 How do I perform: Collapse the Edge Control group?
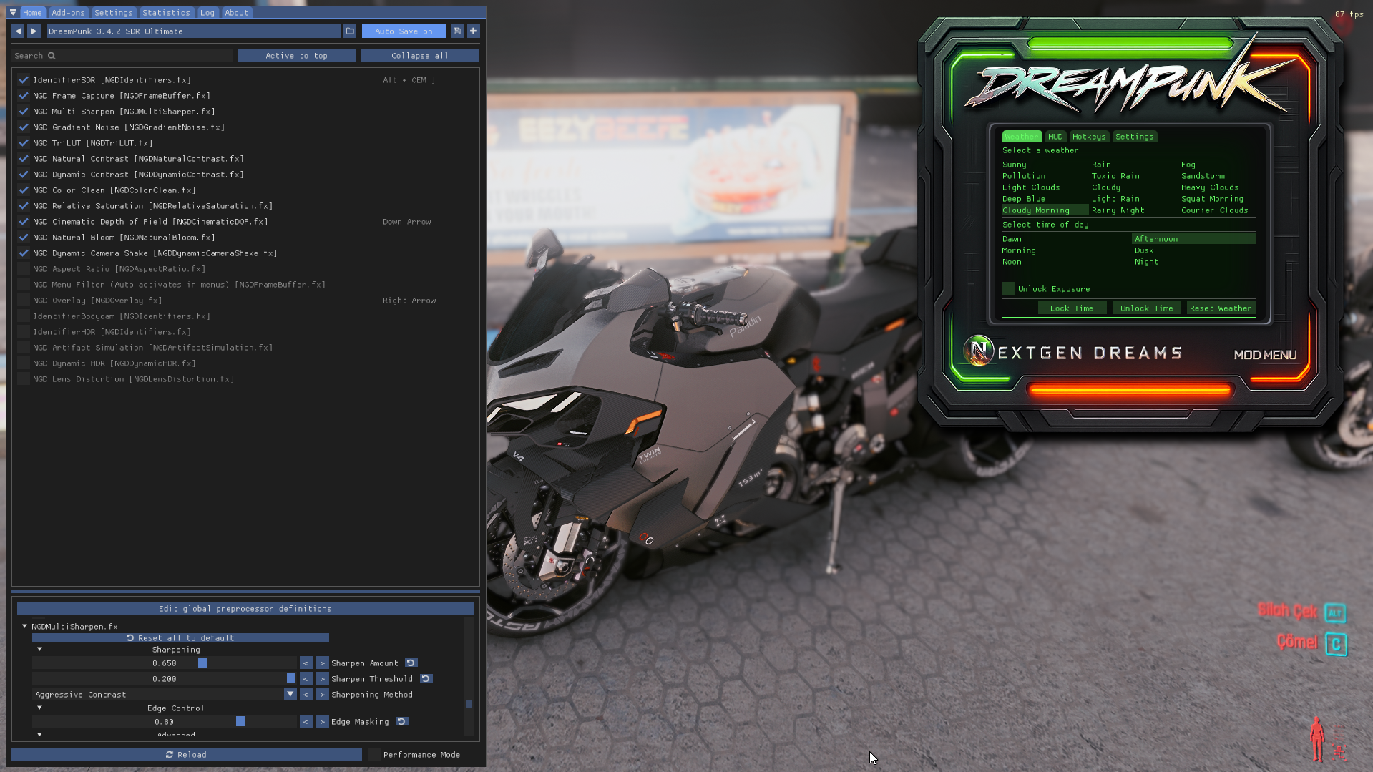pos(39,708)
